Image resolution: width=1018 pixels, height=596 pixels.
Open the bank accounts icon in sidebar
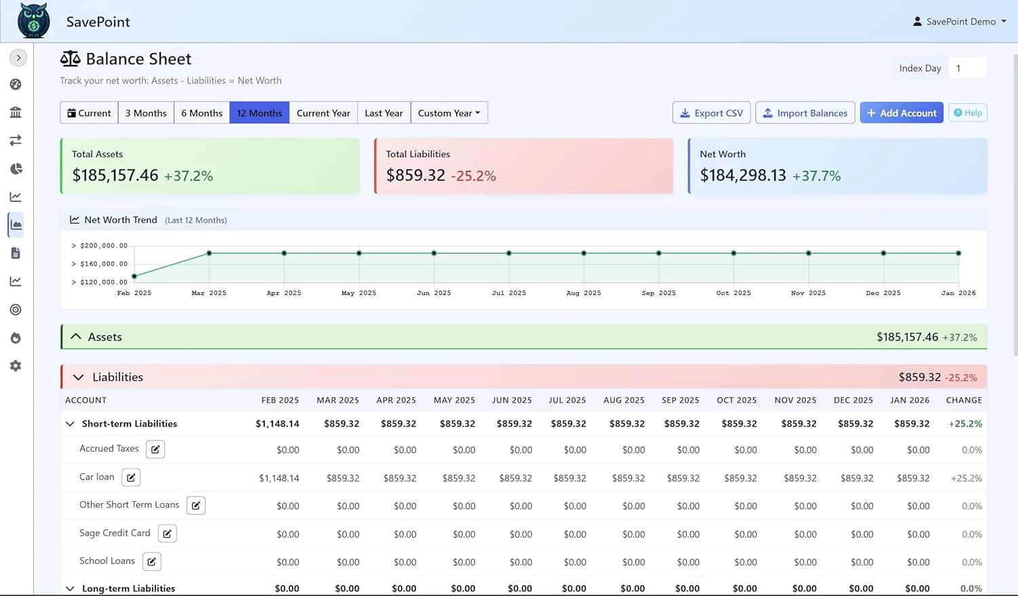pos(16,113)
